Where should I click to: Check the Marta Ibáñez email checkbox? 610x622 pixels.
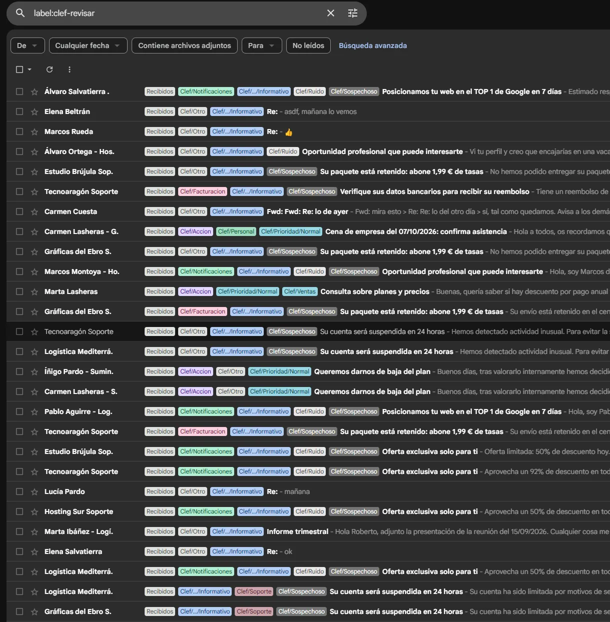(20, 531)
